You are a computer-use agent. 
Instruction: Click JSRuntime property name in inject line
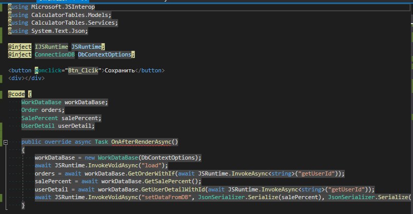coord(86,47)
